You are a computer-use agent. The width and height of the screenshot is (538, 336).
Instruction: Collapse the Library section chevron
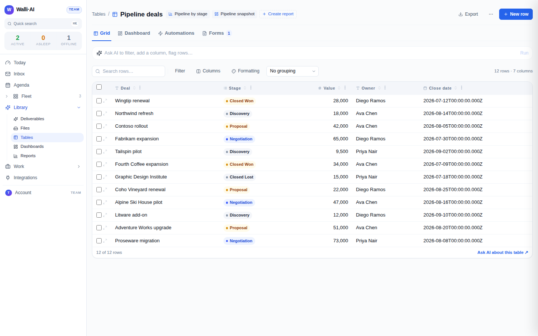79,108
